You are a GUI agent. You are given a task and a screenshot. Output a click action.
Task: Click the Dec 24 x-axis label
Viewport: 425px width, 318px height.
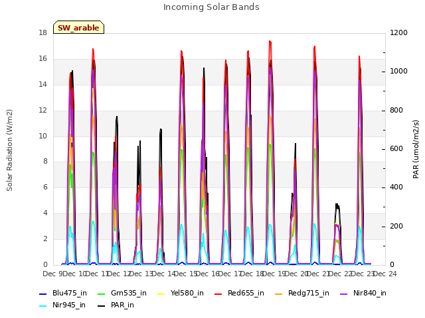tap(384, 274)
